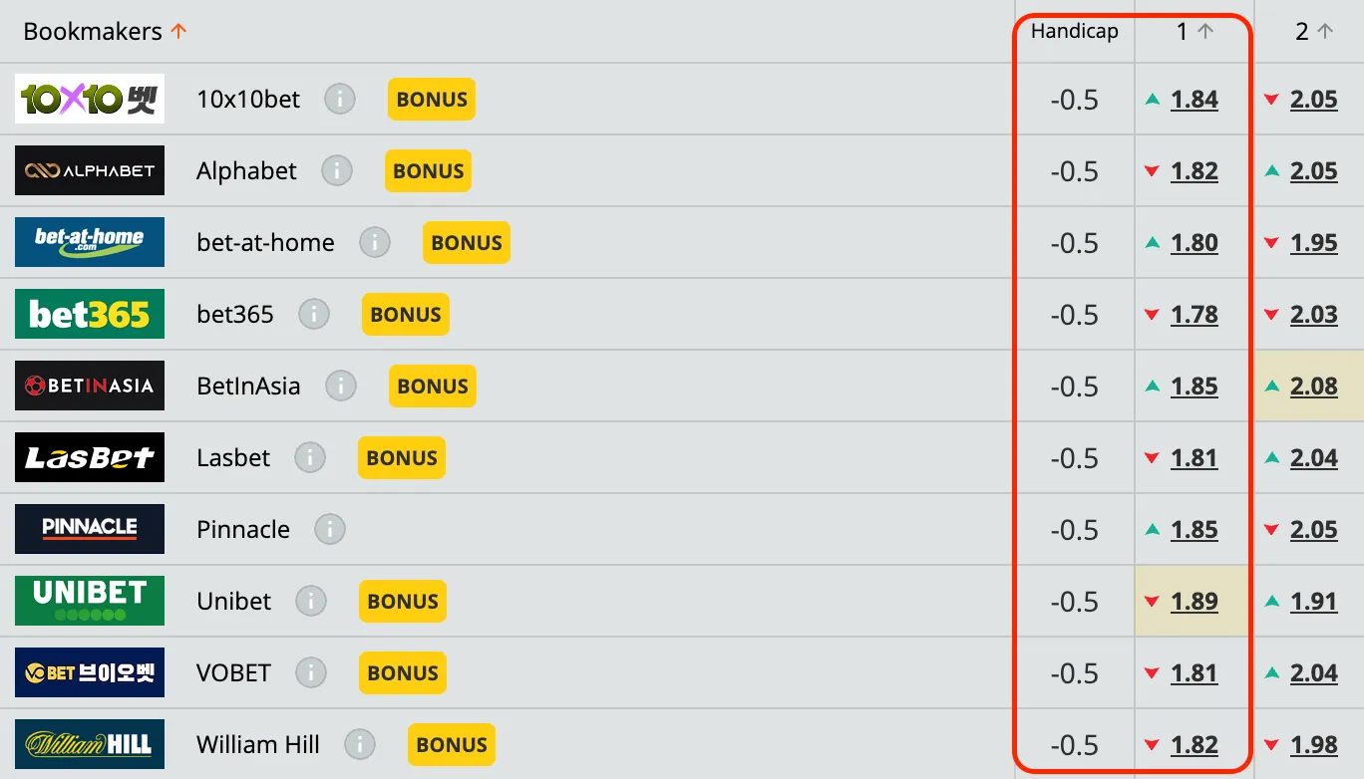1364x779 pixels.
Task: Open info icon beside Pinnacle
Action: click(x=330, y=530)
